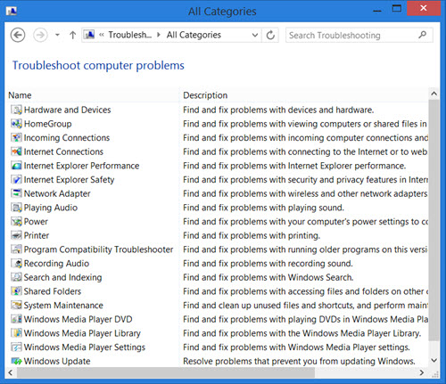
Task: Expand the address bar history dropdown
Action: 255,35
